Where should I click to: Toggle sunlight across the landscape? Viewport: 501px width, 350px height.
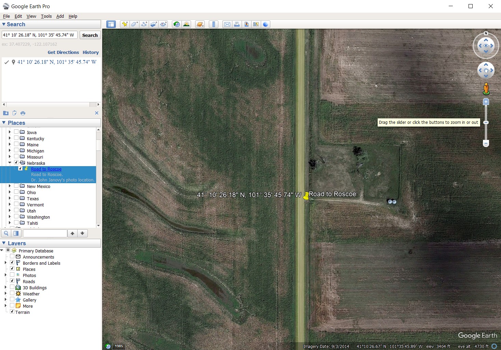[187, 24]
